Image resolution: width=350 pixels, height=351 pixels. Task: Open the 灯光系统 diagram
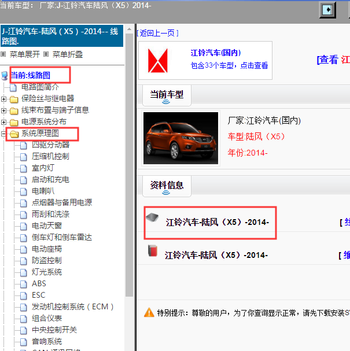47,272
